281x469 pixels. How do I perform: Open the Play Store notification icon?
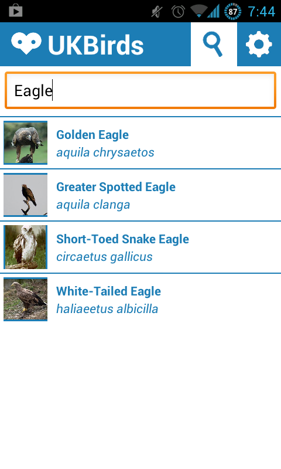point(16,11)
